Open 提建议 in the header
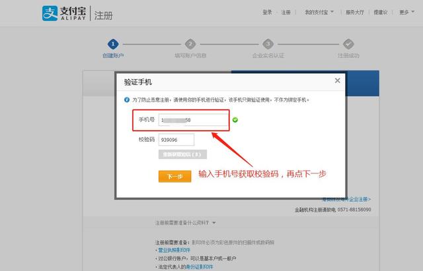 click(381, 13)
